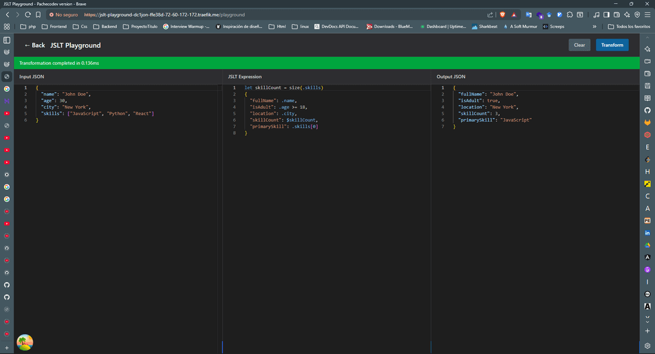The image size is (655, 354).
Task: Share the page using the share icon
Action: point(490,15)
